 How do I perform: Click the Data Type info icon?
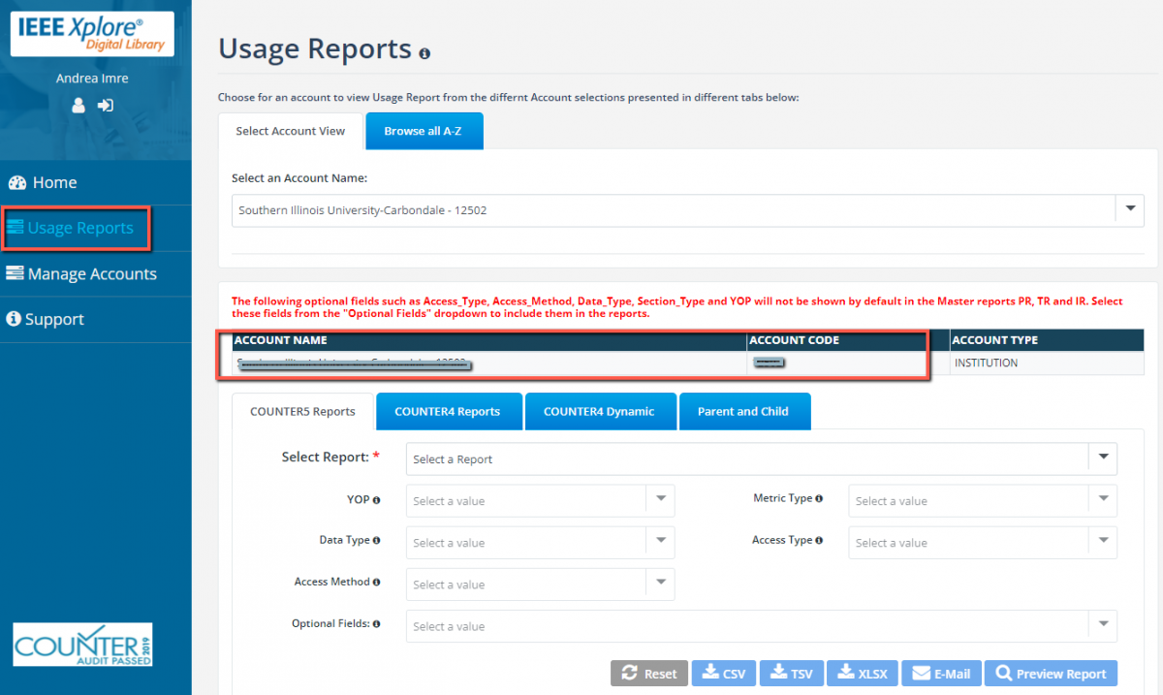[376, 541]
